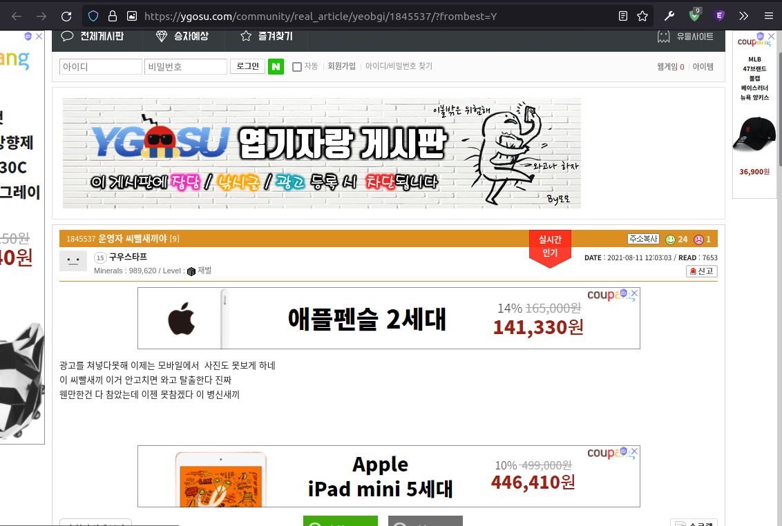The height and width of the screenshot is (526, 782).
Task: Click the DuckDuckGo shield in the address bar
Action: coord(92,15)
